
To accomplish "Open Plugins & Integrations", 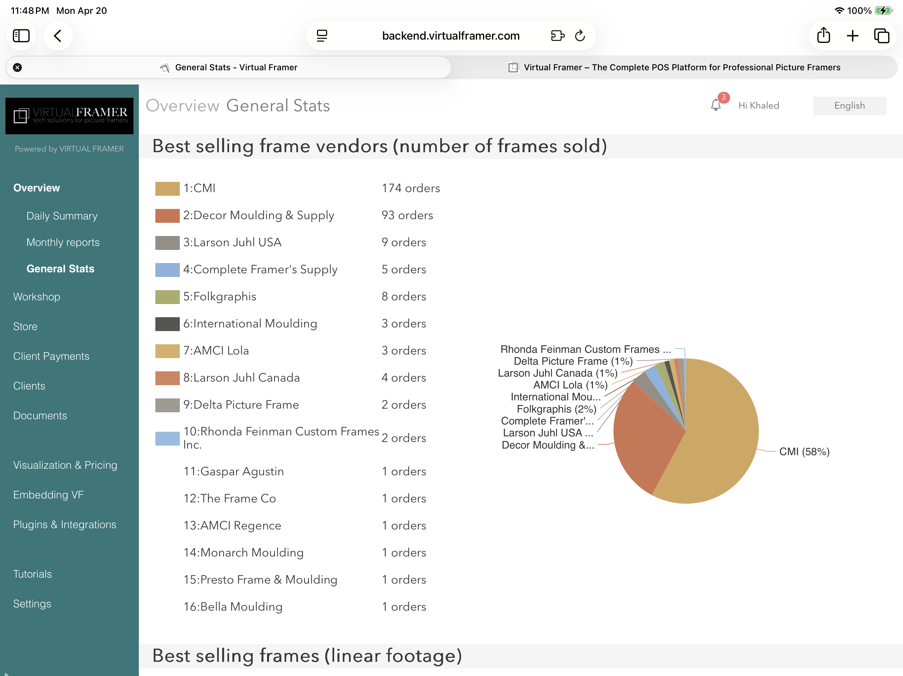I will (x=64, y=524).
